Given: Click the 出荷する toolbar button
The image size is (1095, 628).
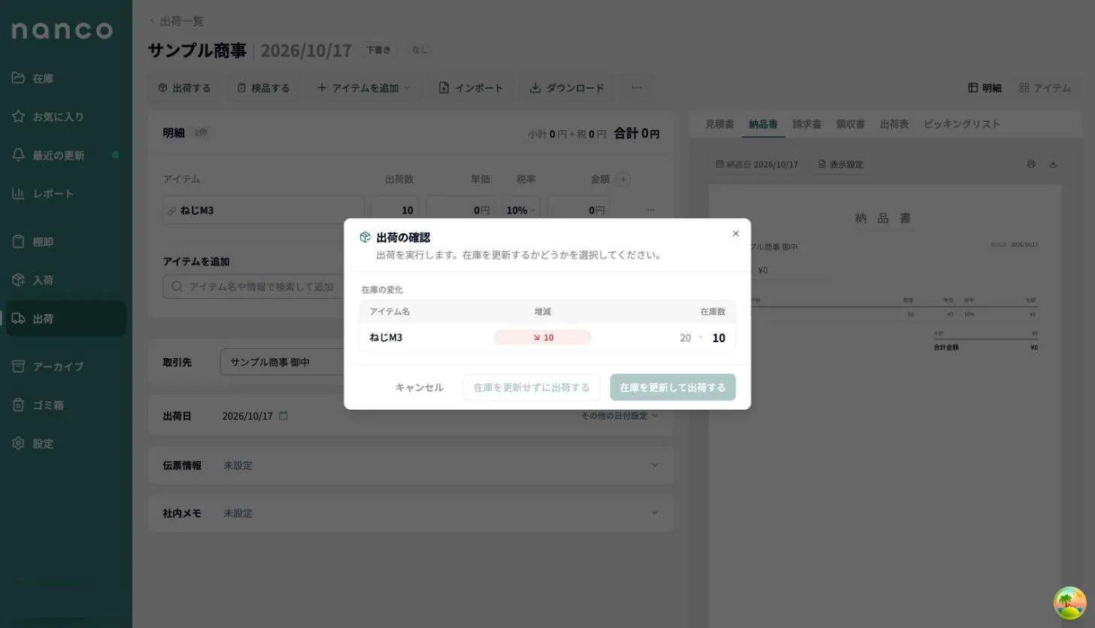Looking at the screenshot, I should pos(184,88).
